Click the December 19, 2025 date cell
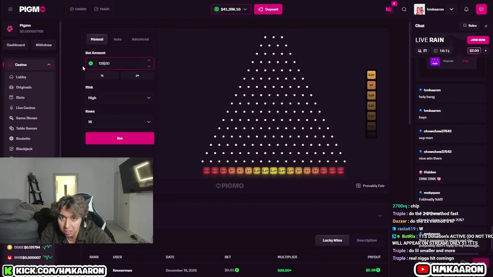The width and height of the screenshot is (493, 277). pyautogui.click(x=181, y=270)
